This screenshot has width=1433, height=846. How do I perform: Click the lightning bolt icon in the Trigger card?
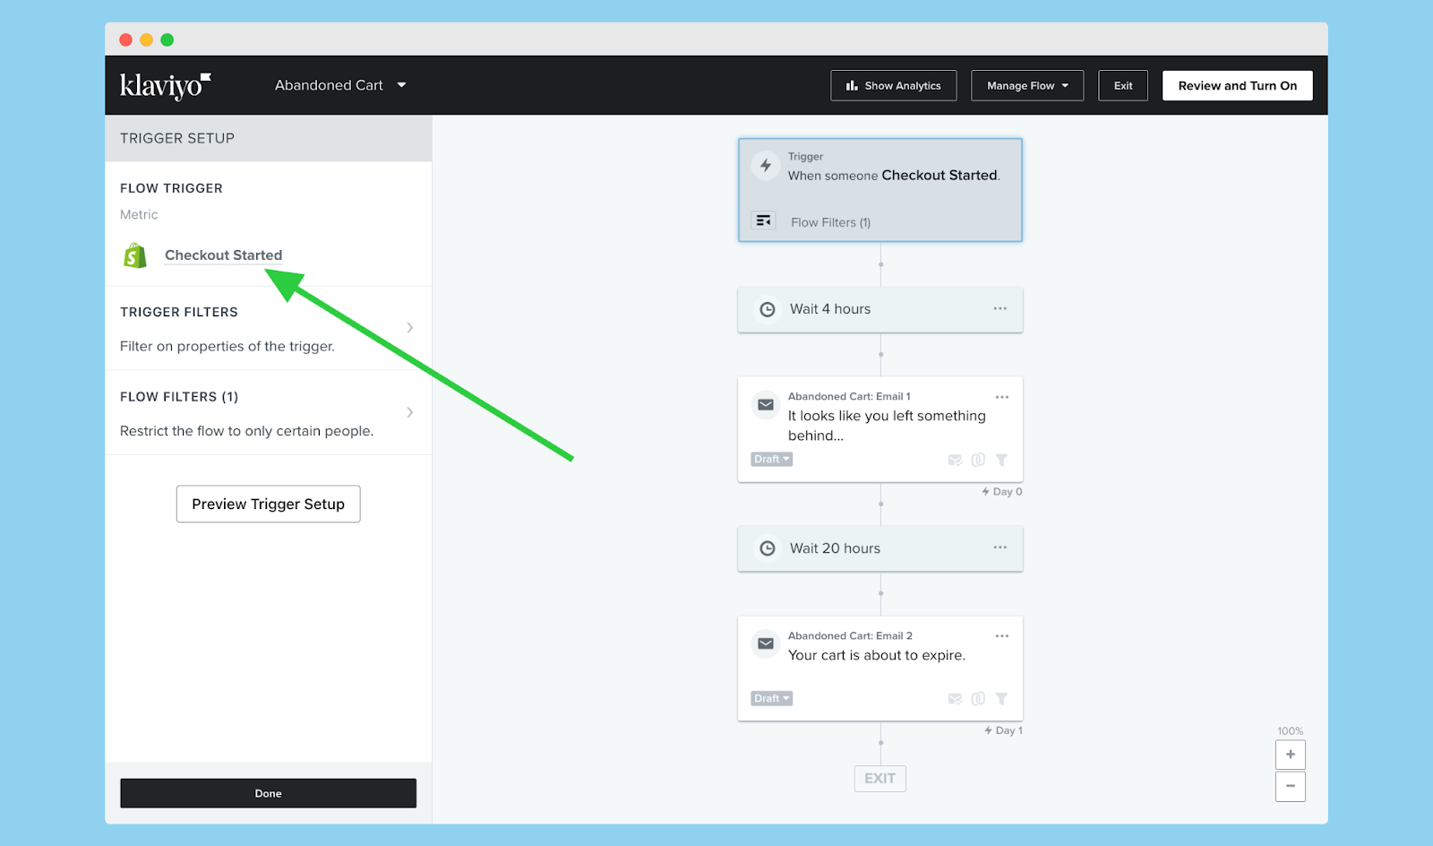(766, 166)
